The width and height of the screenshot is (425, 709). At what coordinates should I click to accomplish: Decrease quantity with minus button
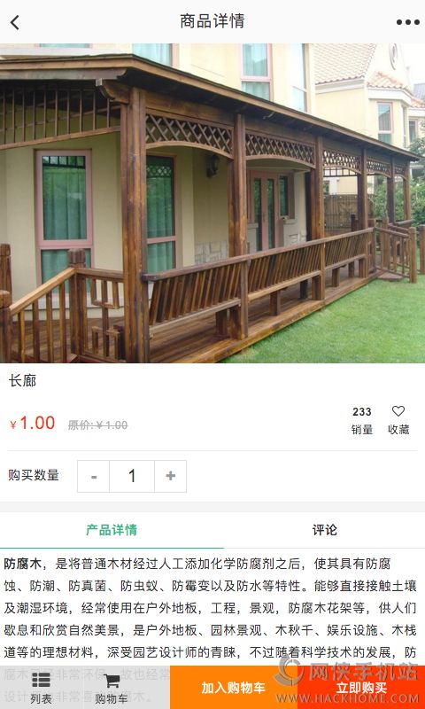point(94,476)
